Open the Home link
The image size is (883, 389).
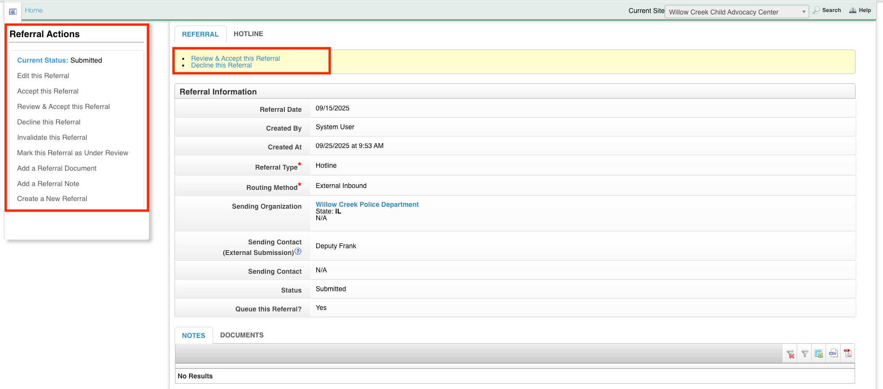point(34,10)
